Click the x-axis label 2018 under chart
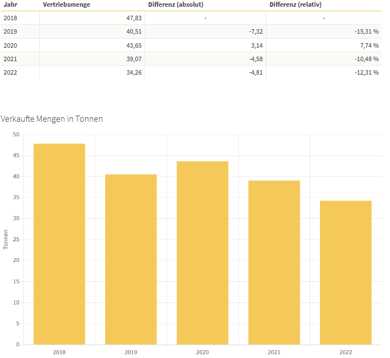Image resolution: width=390 pixels, height=358 pixels. [59, 352]
